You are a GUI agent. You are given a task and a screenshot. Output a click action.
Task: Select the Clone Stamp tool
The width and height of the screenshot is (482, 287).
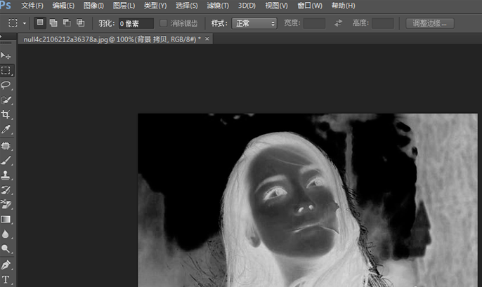pos(6,175)
